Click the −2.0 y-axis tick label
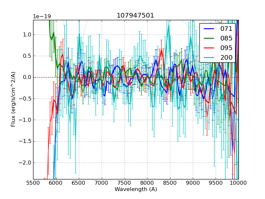Viewport: 265px width, 199px height. tap(25, 163)
